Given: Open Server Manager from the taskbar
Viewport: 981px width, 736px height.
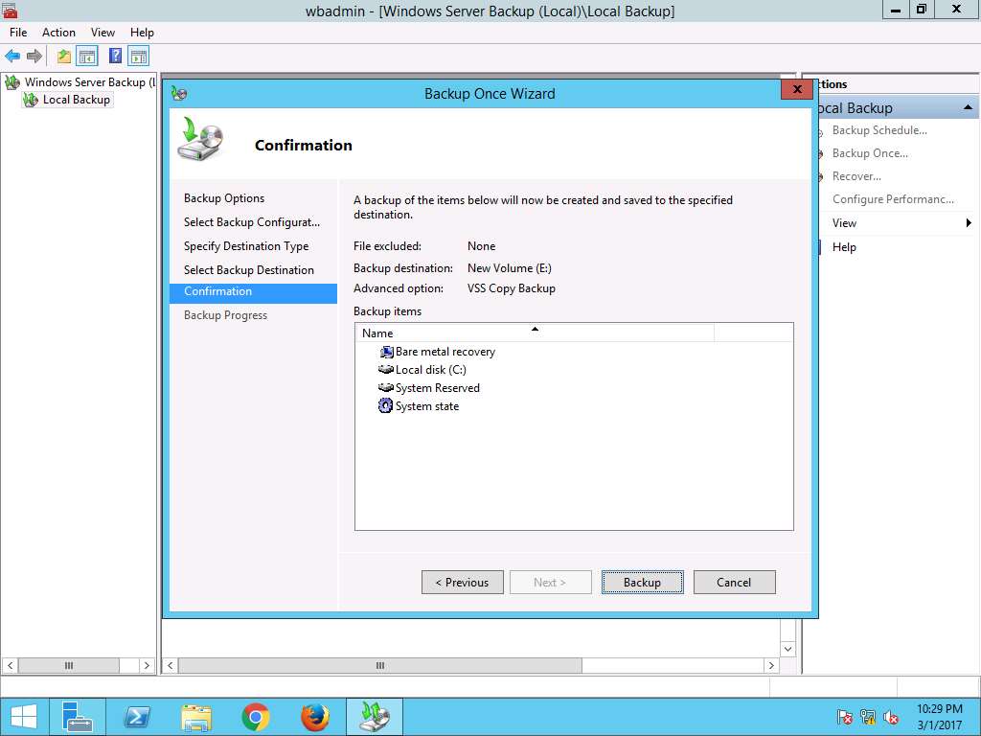Looking at the screenshot, I should click(78, 717).
